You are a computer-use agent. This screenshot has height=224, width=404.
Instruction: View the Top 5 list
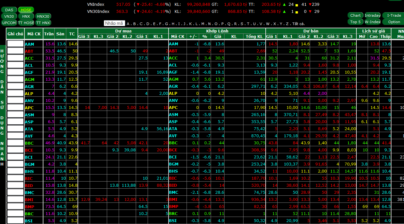click(355, 22)
